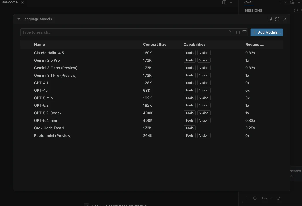Click the Tools badge for Grok Code Fast 1
Screen dimensions: 302x206
click(x=190, y=128)
